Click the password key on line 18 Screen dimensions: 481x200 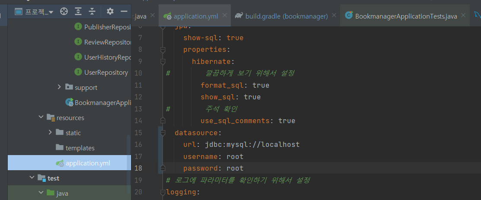(201, 168)
